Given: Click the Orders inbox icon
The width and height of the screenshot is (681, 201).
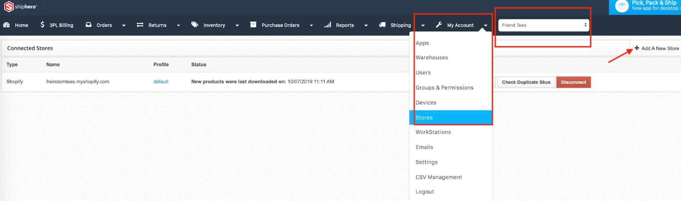Looking at the screenshot, I should click(x=88, y=25).
